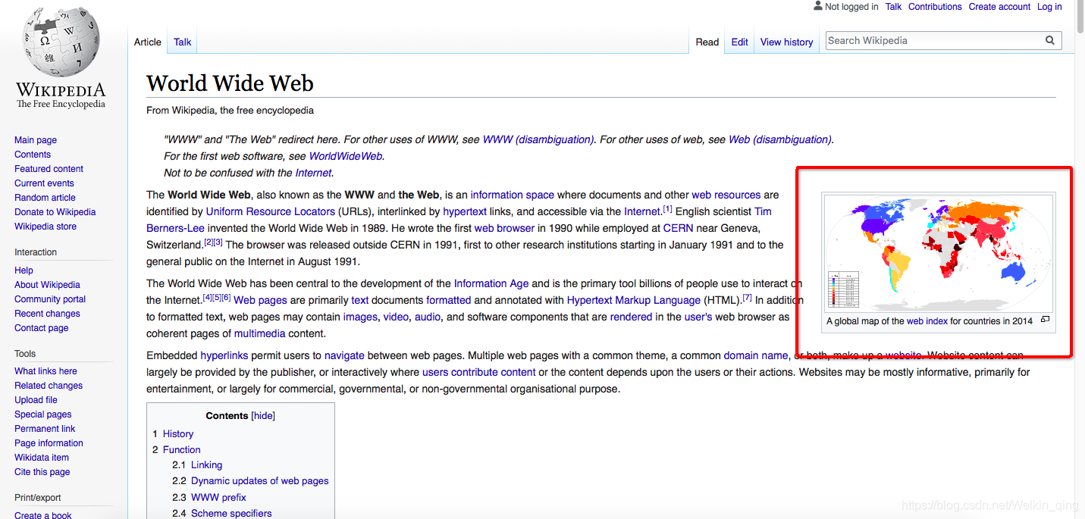Go to Main page in sidebar

(36, 140)
